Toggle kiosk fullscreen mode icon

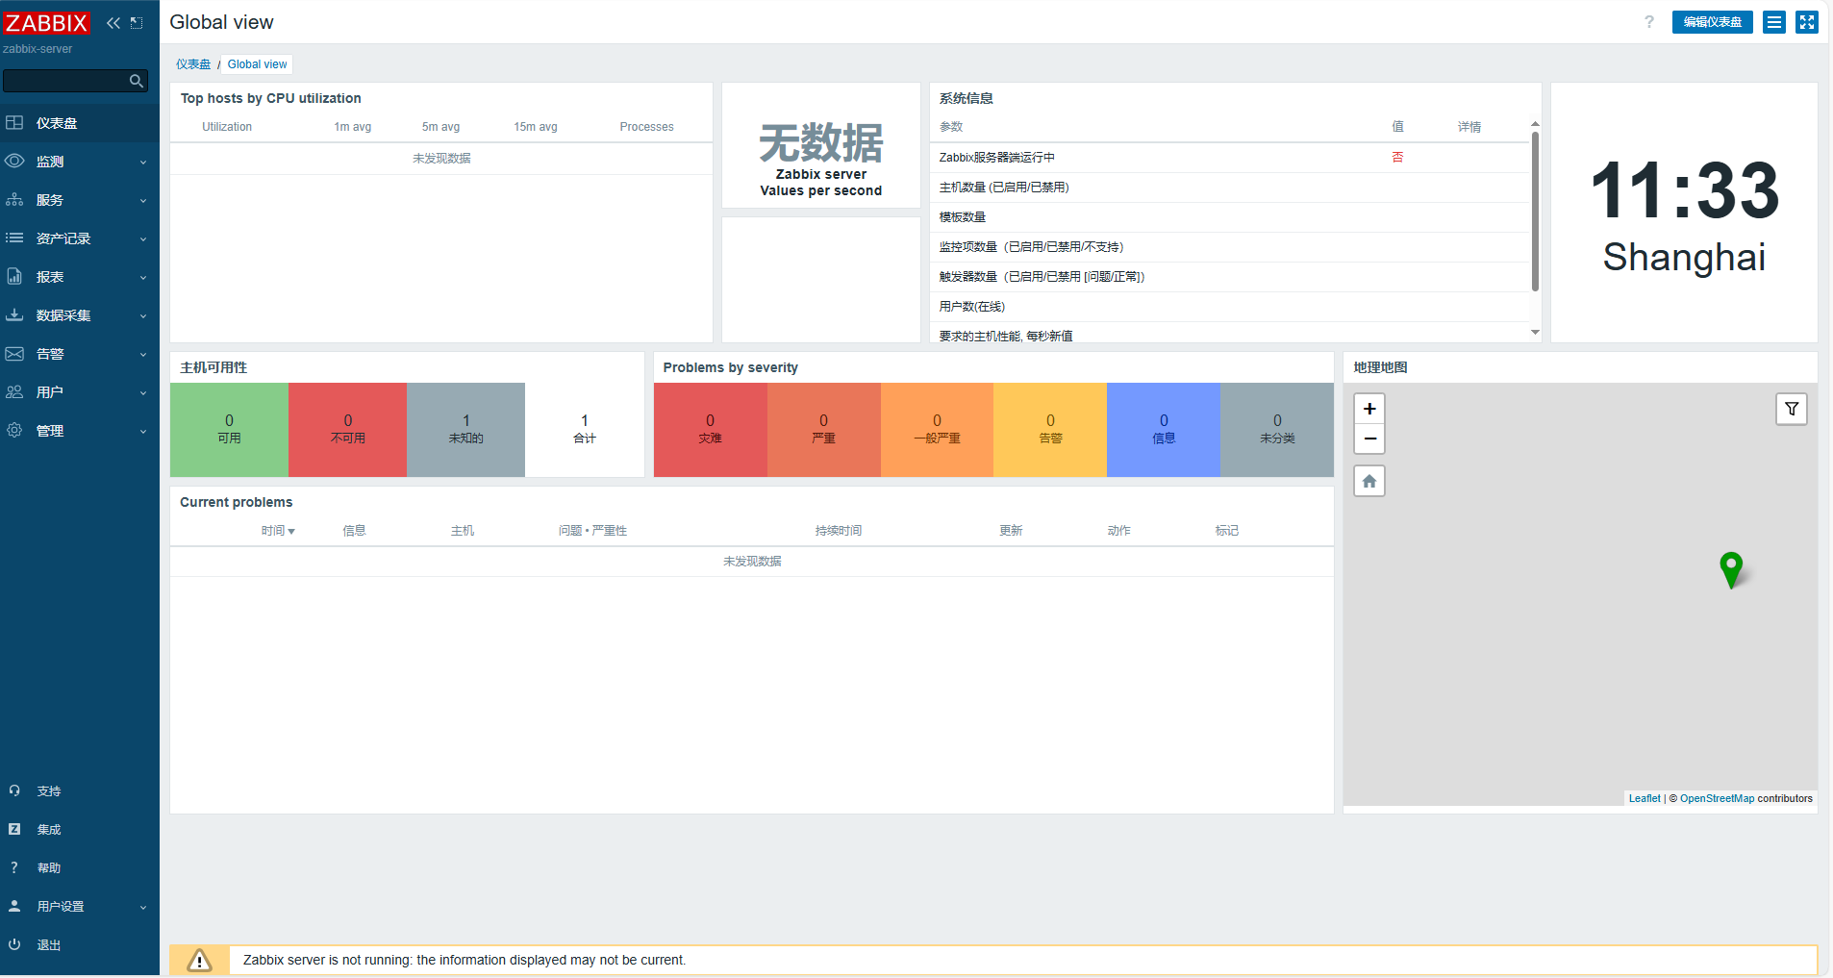pos(1807,22)
